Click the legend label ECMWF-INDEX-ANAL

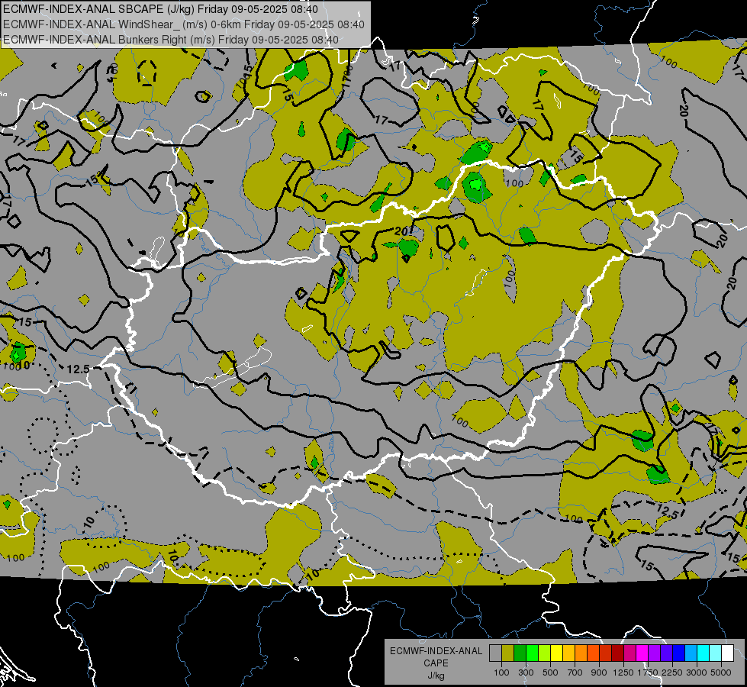point(436,651)
